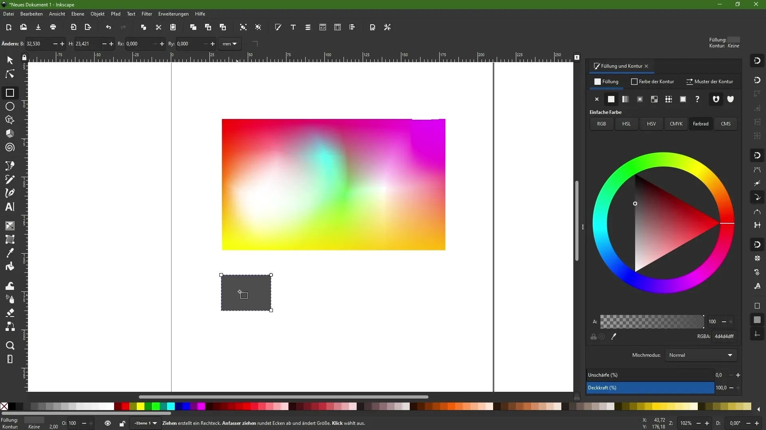
Task: Choose Flat color fill type
Action: [611, 99]
